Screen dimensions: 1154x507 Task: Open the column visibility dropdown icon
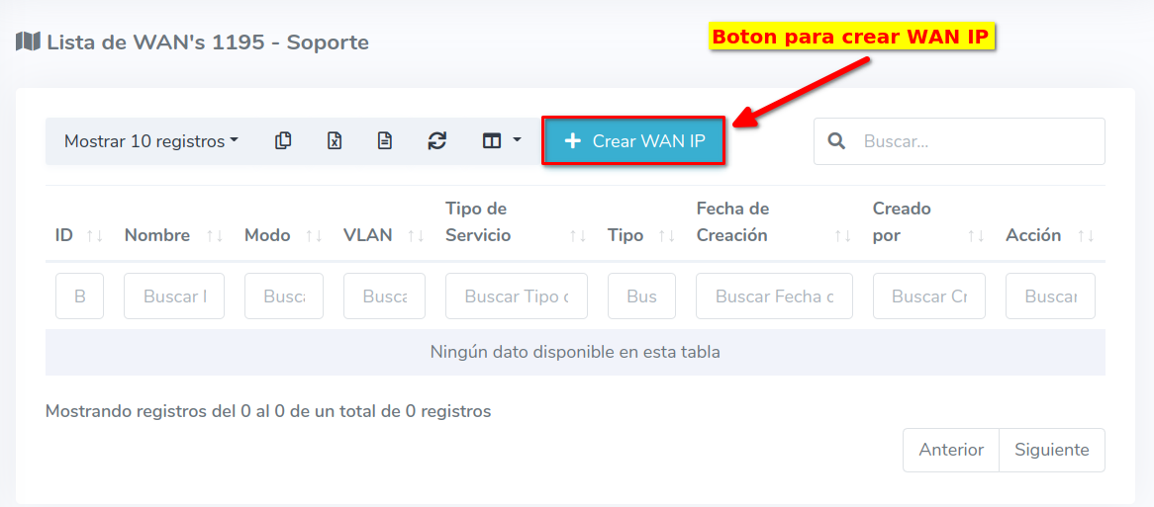coord(501,141)
